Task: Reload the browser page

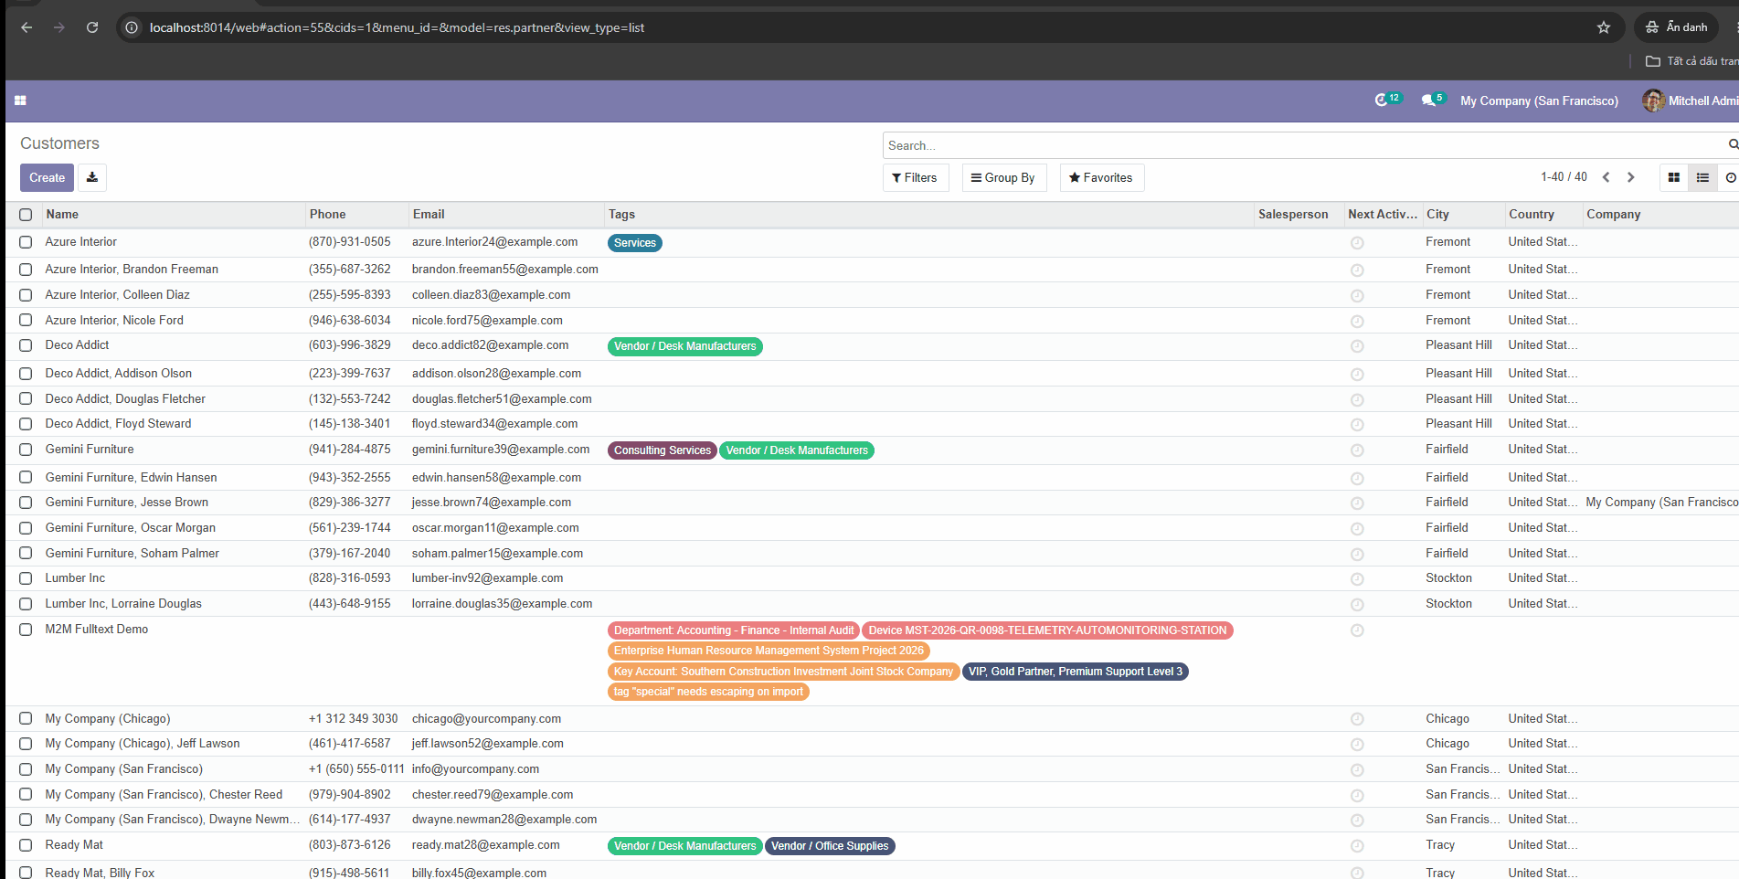Action: tap(92, 27)
